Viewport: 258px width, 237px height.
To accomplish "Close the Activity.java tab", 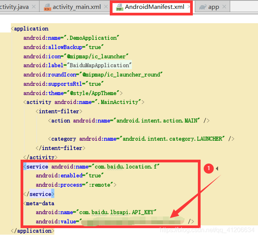I will click(34, 7).
